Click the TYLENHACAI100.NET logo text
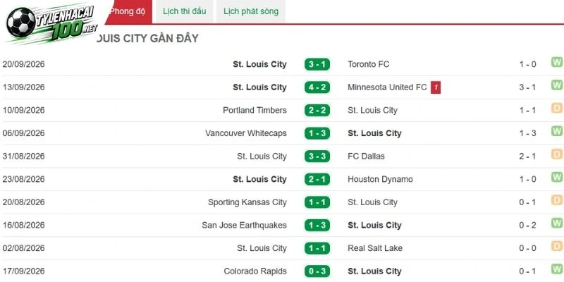Screen dimensions: 564x282 pos(68,22)
